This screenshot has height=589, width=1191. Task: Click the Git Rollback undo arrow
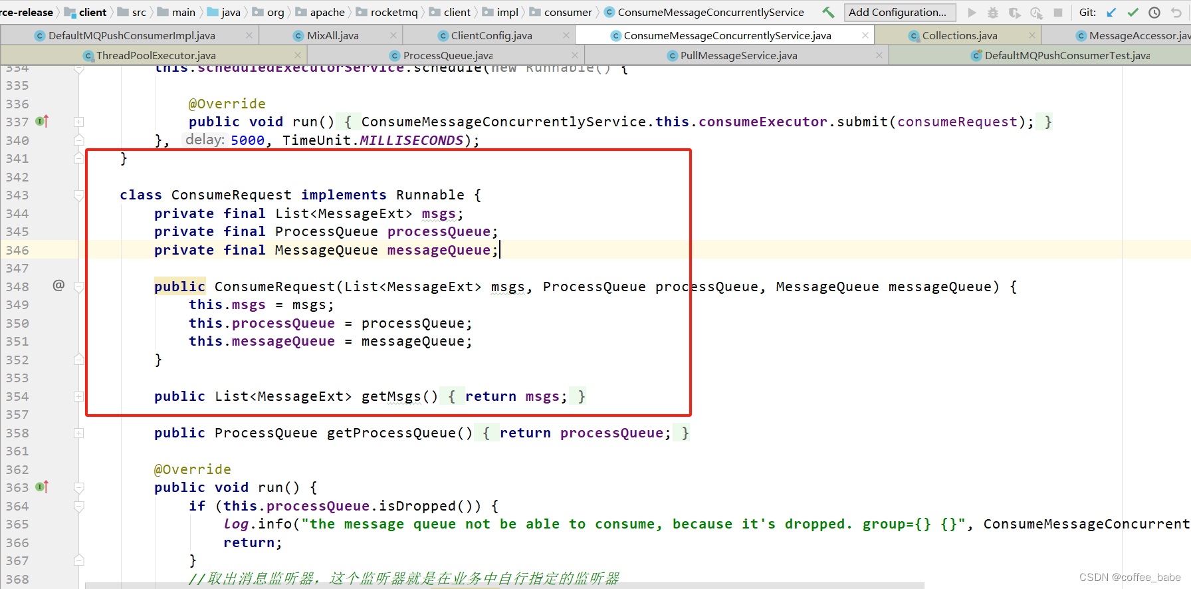[1176, 12]
